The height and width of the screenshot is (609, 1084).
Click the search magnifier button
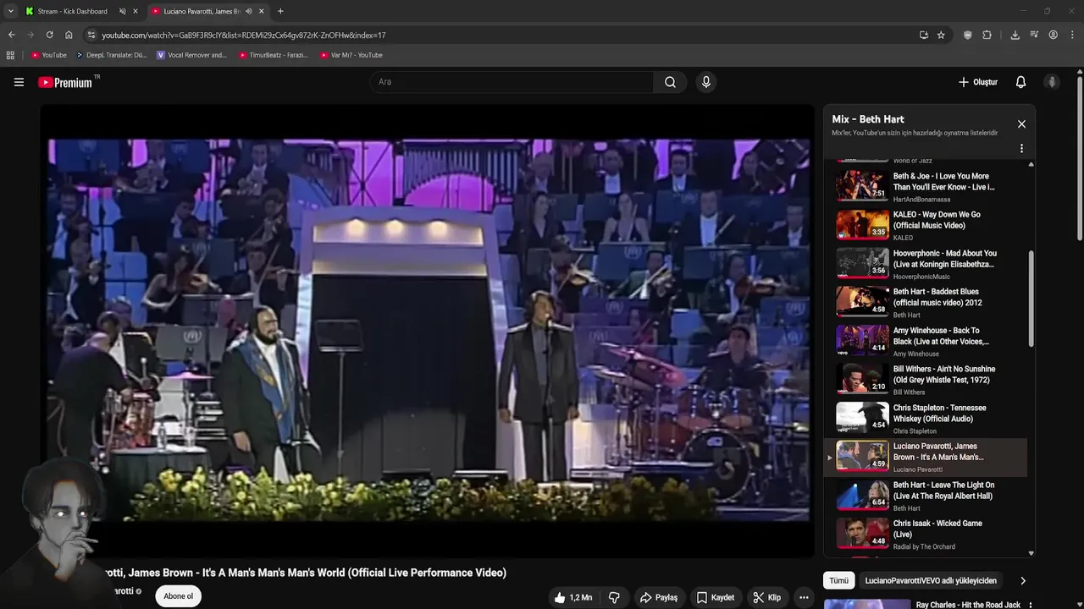[670, 82]
